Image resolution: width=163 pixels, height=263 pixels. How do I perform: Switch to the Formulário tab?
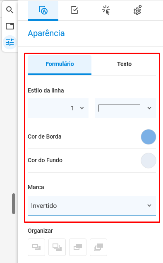click(x=60, y=65)
